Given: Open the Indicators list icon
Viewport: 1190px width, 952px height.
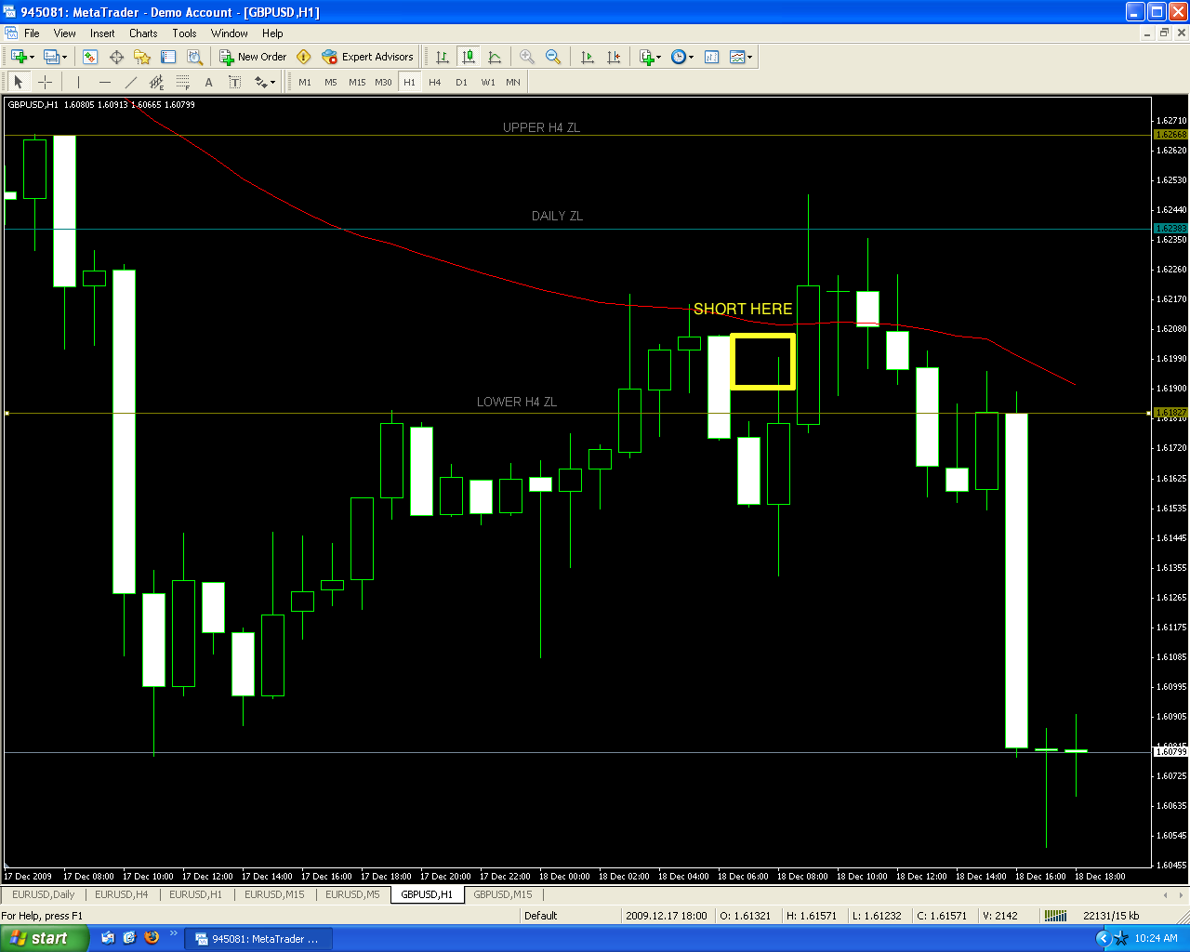Looking at the screenshot, I should 647,57.
